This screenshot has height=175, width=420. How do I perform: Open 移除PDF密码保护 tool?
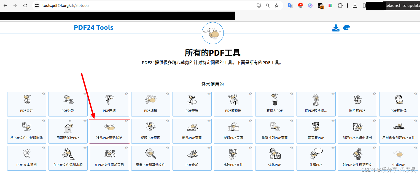click(109, 131)
